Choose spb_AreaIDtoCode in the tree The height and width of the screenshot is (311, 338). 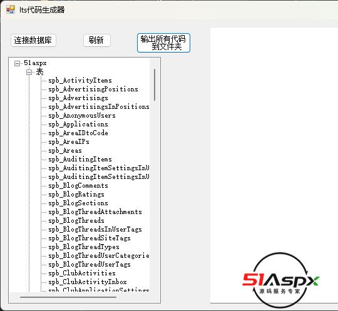click(78, 133)
